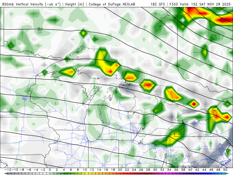
Task: Click the F333 forecast hour text
Action: [x=174, y=4]
